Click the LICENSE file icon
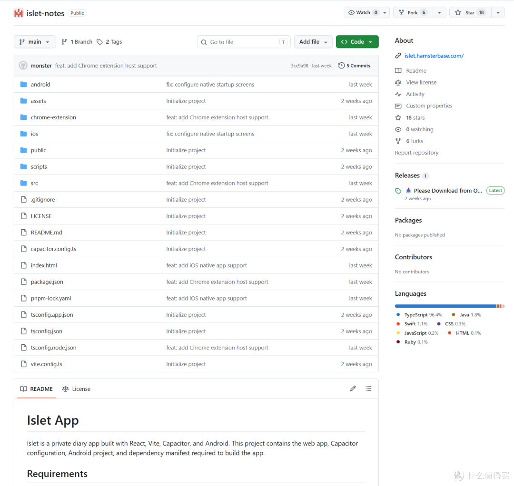 (24, 216)
